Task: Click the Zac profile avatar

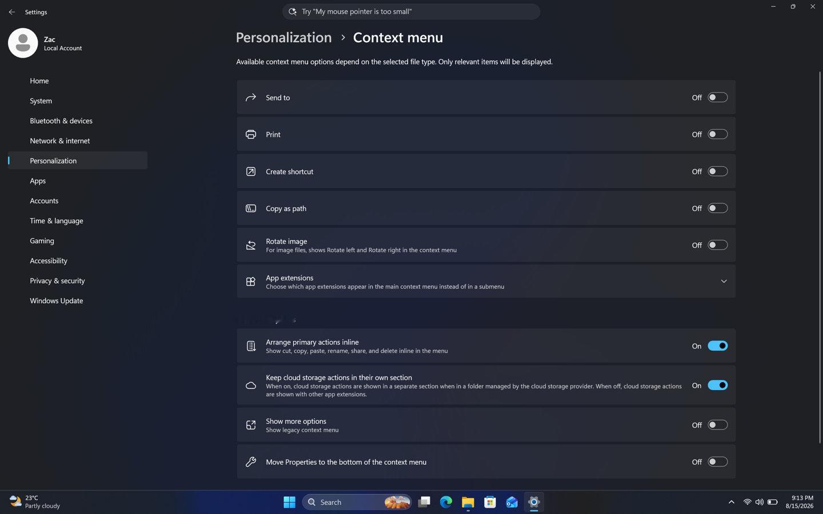Action: 23,43
